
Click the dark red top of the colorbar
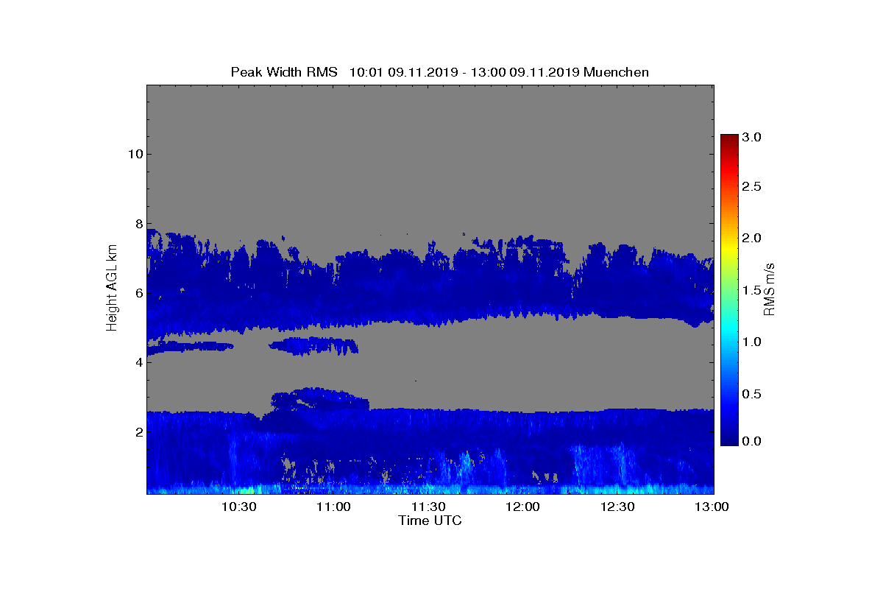pos(728,140)
